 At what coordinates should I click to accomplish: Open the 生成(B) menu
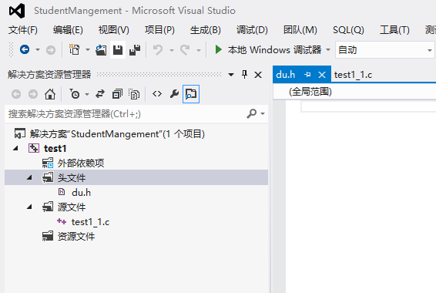(x=206, y=30)
